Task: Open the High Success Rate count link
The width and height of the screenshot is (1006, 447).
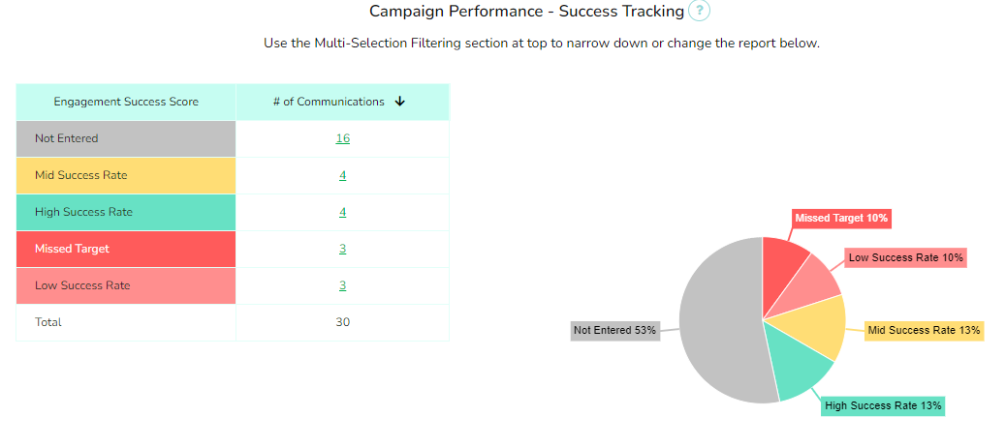Action: [x=343, y=212]
